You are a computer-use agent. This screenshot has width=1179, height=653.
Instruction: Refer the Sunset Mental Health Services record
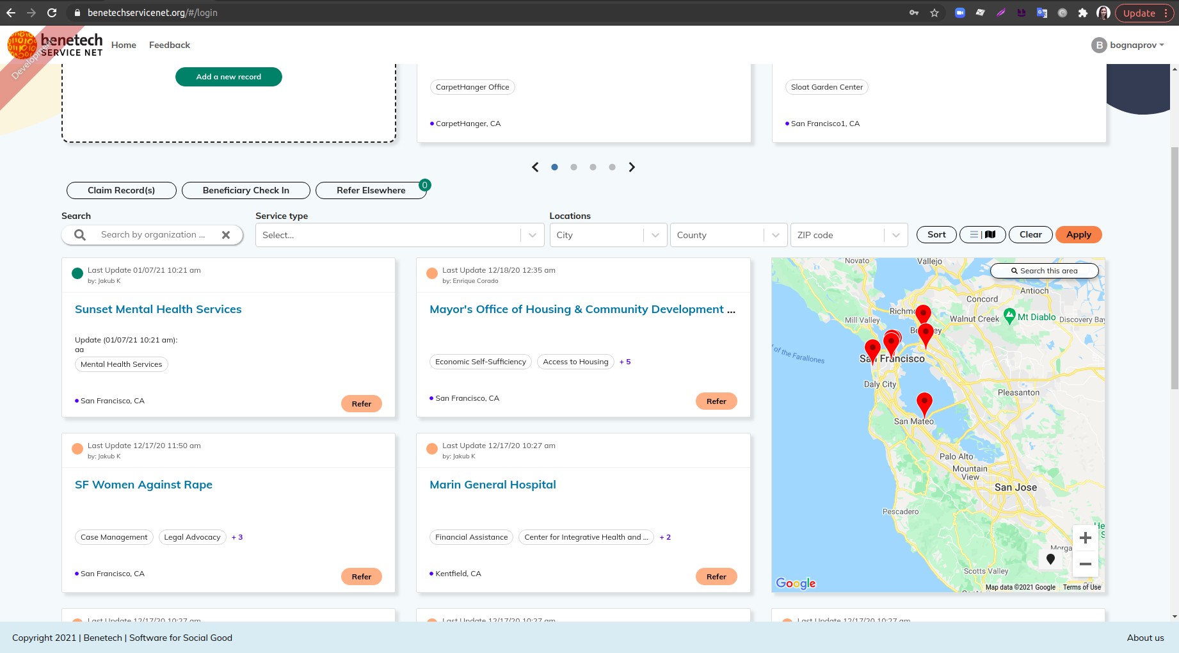[x=361, y=403]
